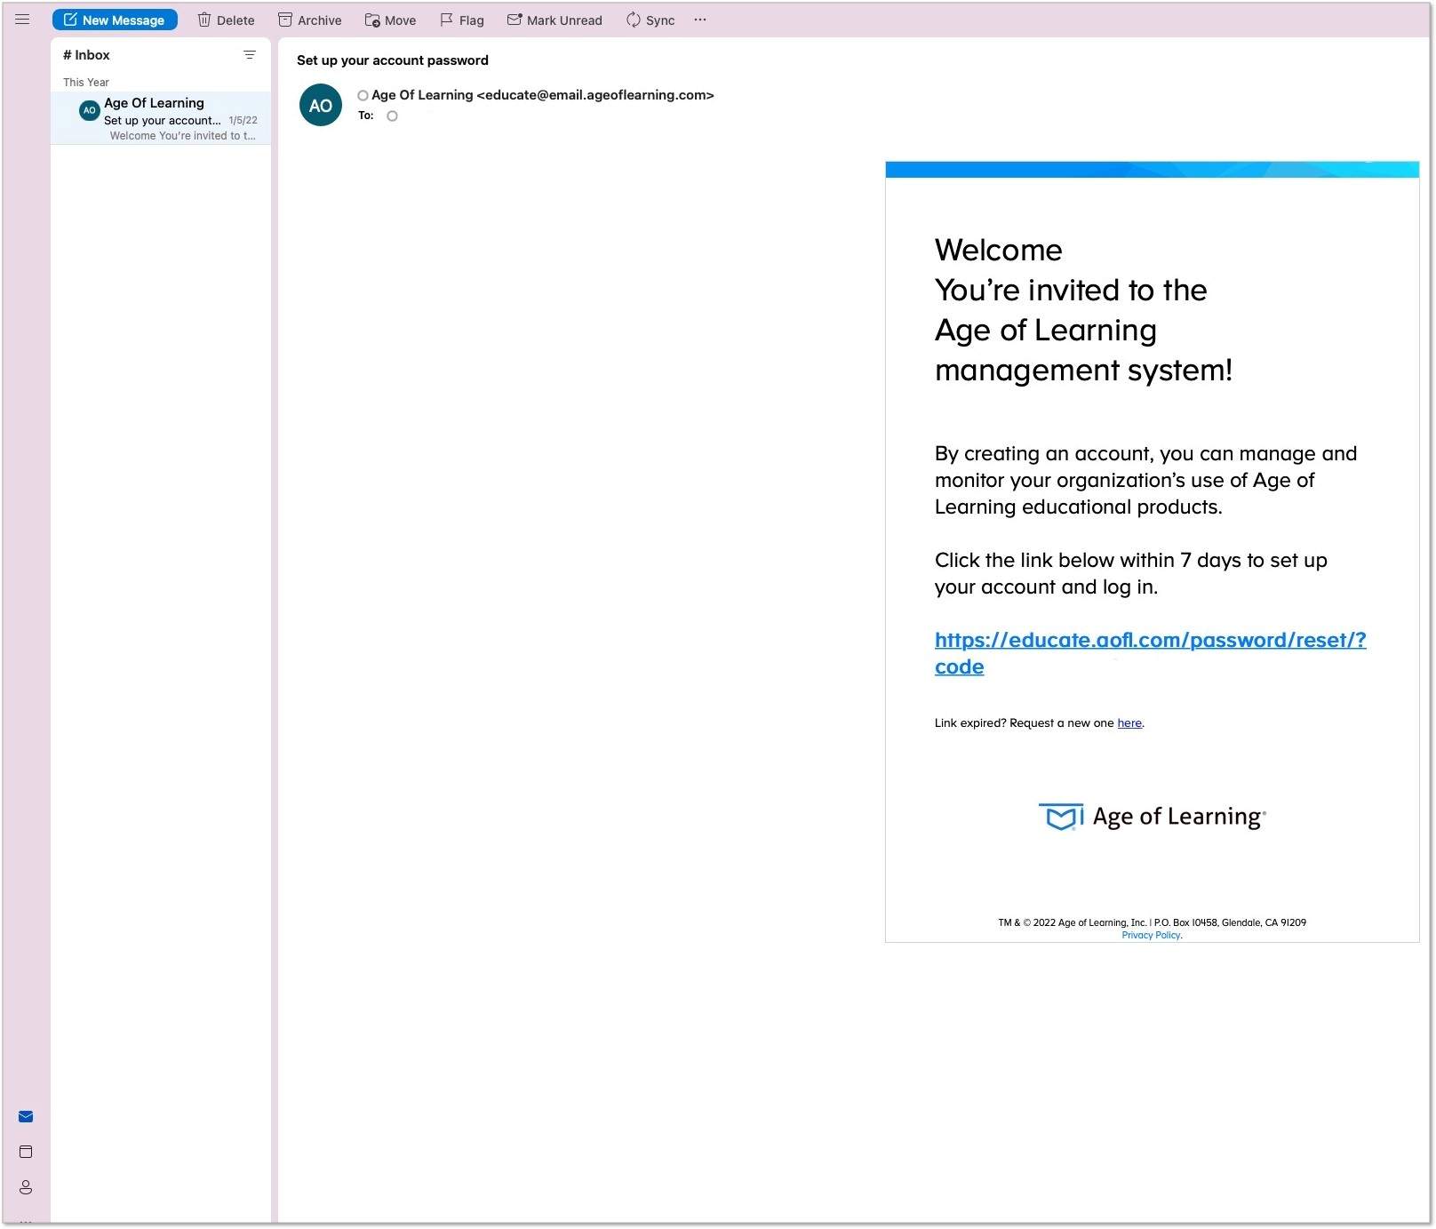The width and height of the screenshot is (1436, 1229).
Task: Click the sender address educate@email.ageoflearning.com
Action: (595, 95)
